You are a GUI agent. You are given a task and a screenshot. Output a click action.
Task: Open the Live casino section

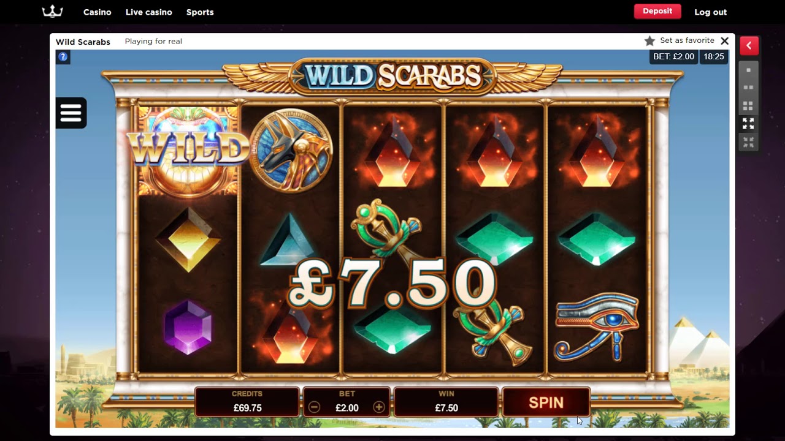pos(149,12)
